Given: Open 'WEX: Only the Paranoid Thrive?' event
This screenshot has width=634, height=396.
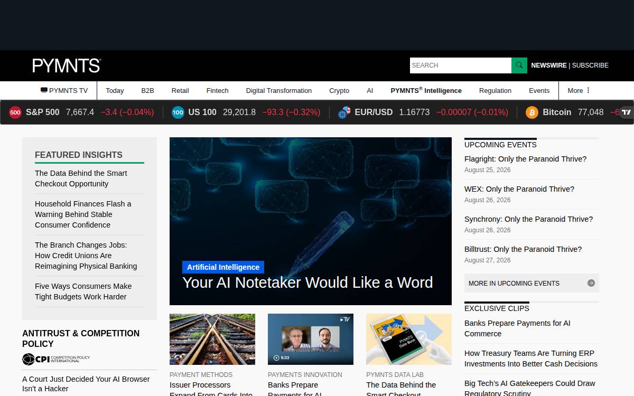Looking at the screenshot, I should click(519, 189).
